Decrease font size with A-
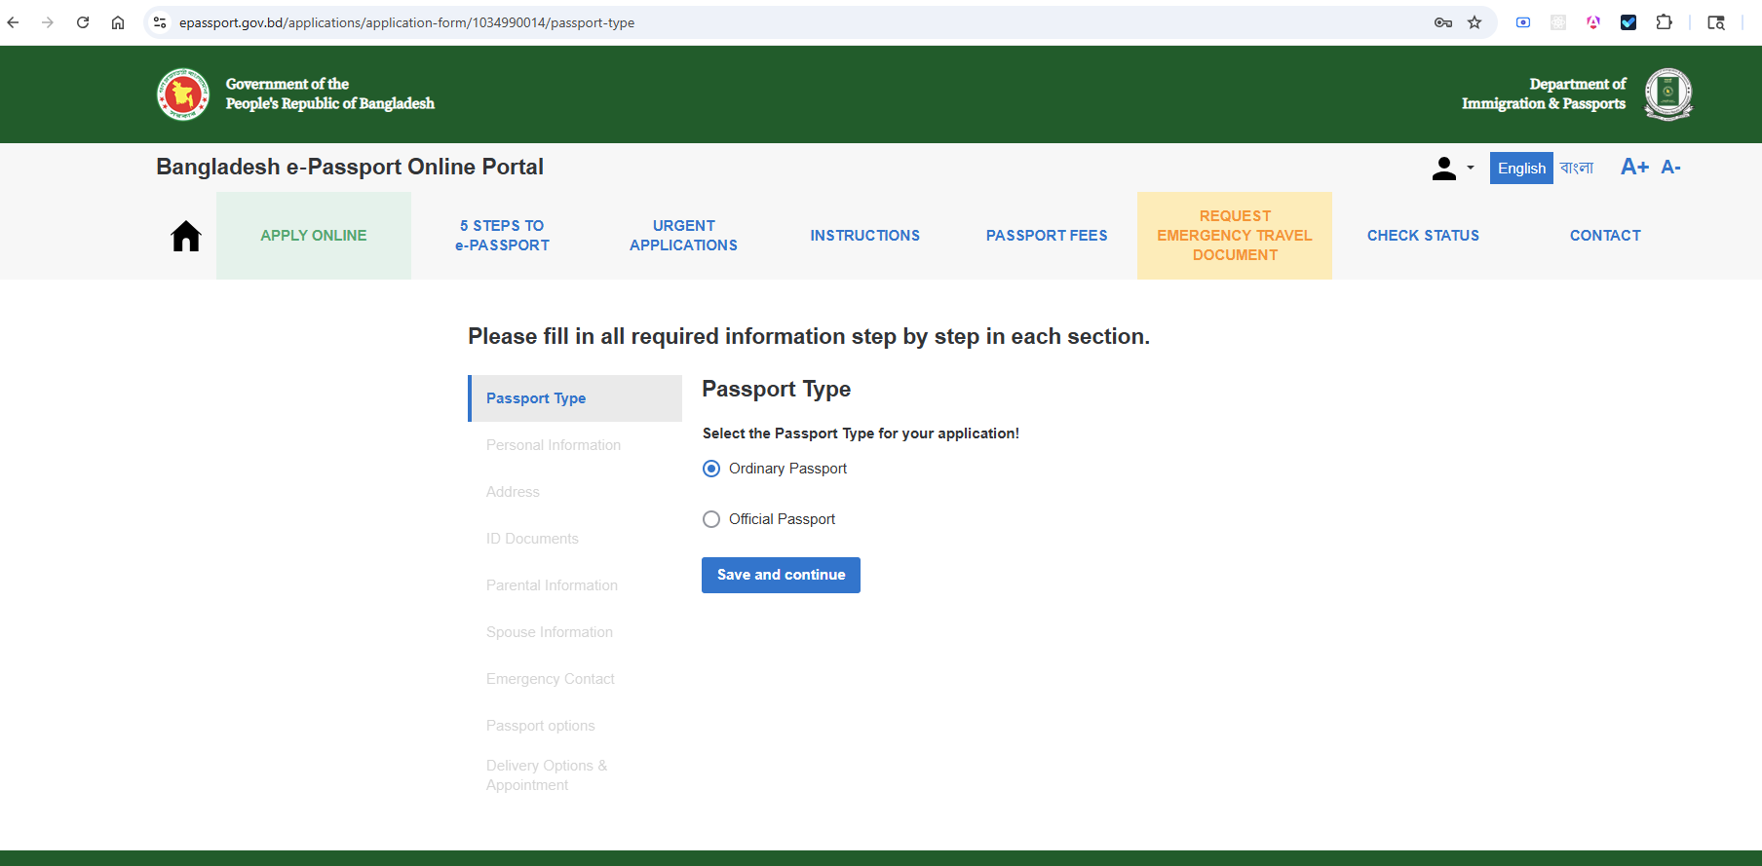Viewport: 1762px width, 866px height. pos(1670,168)
